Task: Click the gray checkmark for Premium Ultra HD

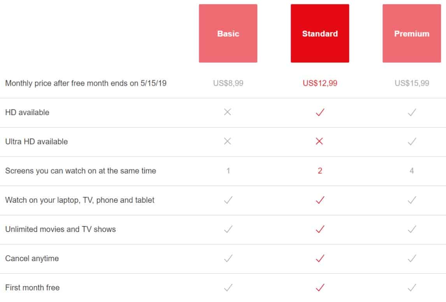Action: (x=411, y=141)
